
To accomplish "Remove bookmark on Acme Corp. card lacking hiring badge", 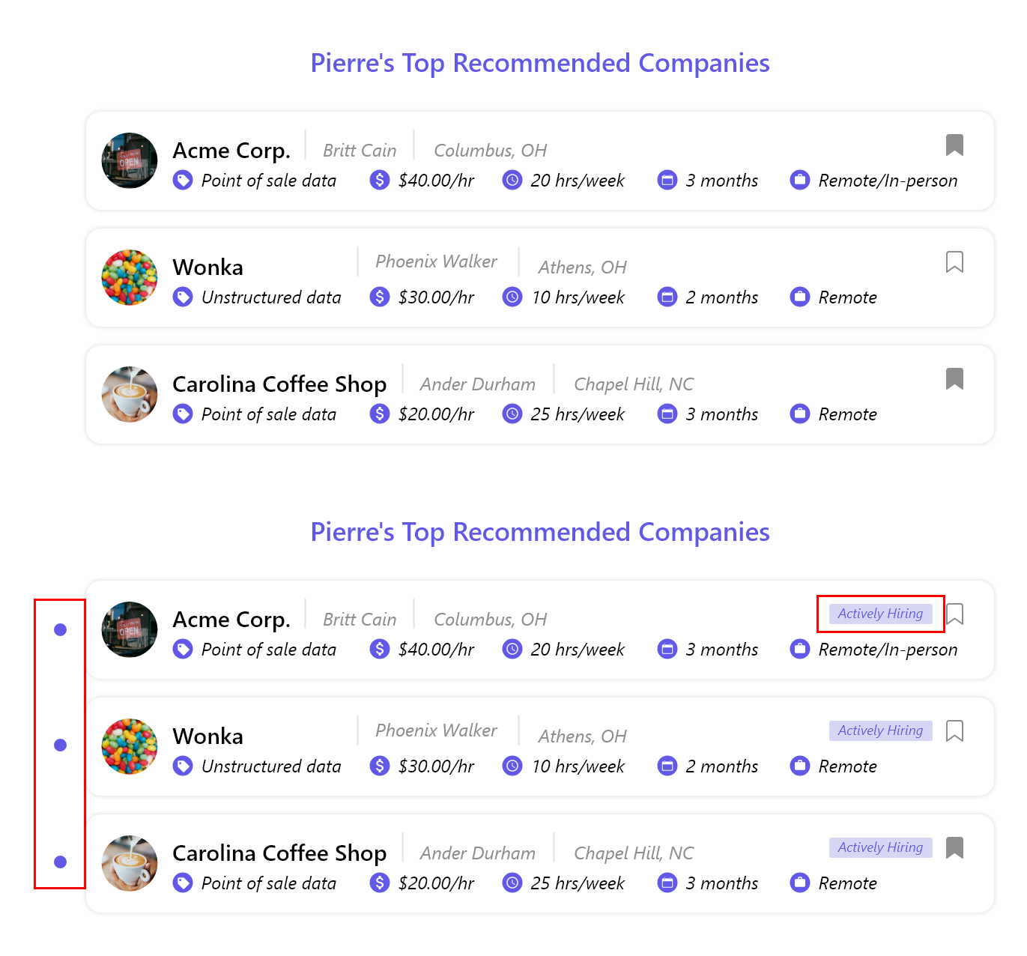I will (954, 145).
